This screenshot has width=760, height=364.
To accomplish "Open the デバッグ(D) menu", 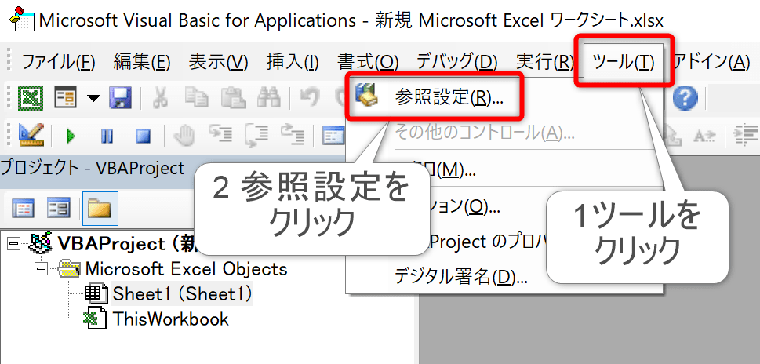I will [456, 61].
